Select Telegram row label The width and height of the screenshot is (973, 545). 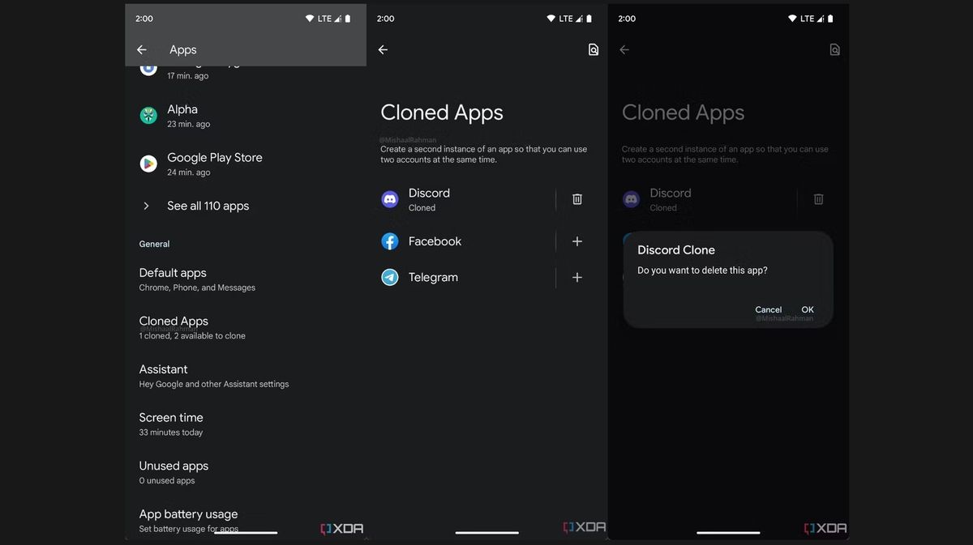(433, 277)
